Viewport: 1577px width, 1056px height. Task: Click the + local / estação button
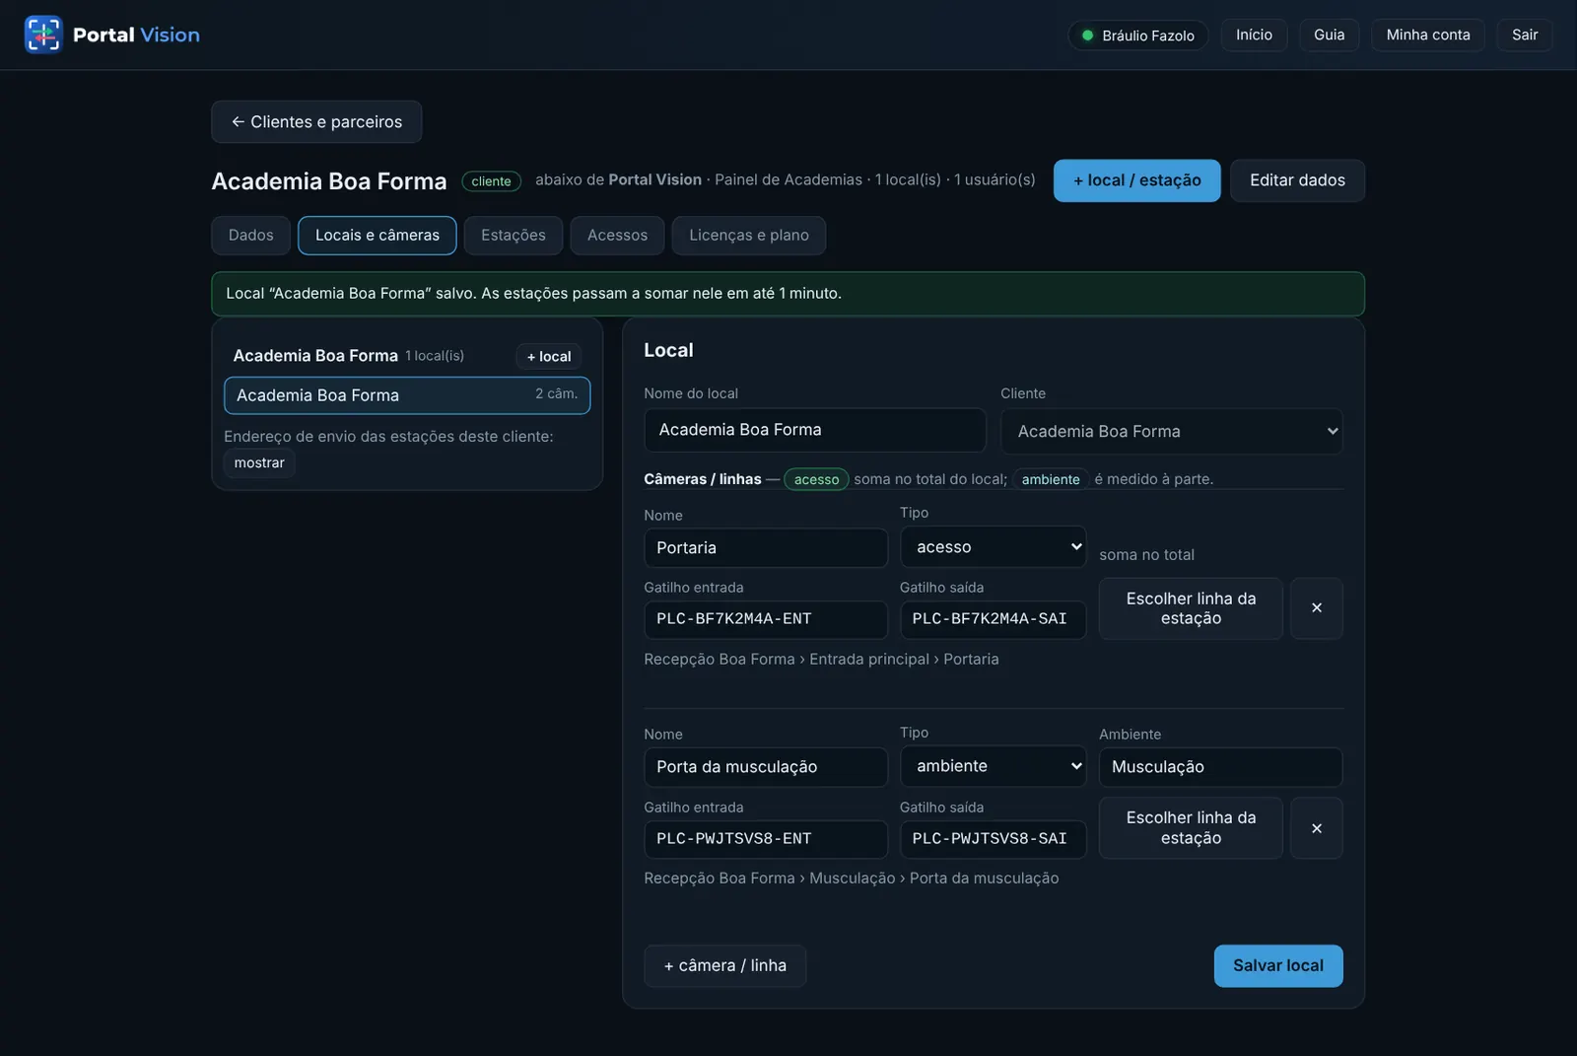[x=1136, y=180]
